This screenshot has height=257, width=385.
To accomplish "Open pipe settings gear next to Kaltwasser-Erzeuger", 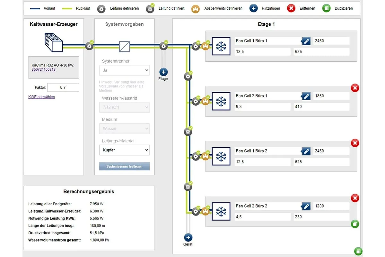I will tap(89, 46).
